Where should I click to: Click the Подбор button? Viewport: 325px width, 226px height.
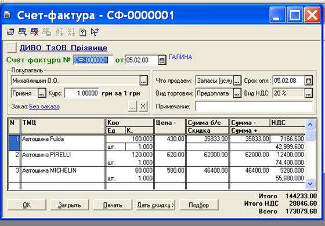click(x=198, y=205)
